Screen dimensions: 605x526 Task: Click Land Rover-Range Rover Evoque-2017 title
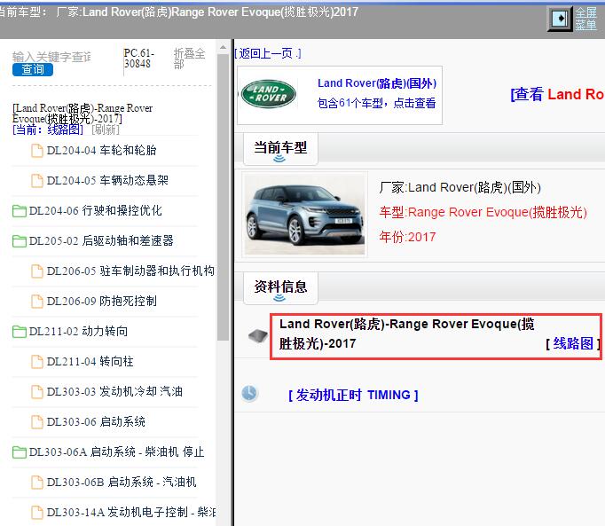406,334
